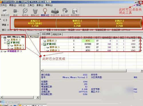143x106 pixels.
Task: Select 文档(F:) segment in the disk bar
Action: [120, 23]
